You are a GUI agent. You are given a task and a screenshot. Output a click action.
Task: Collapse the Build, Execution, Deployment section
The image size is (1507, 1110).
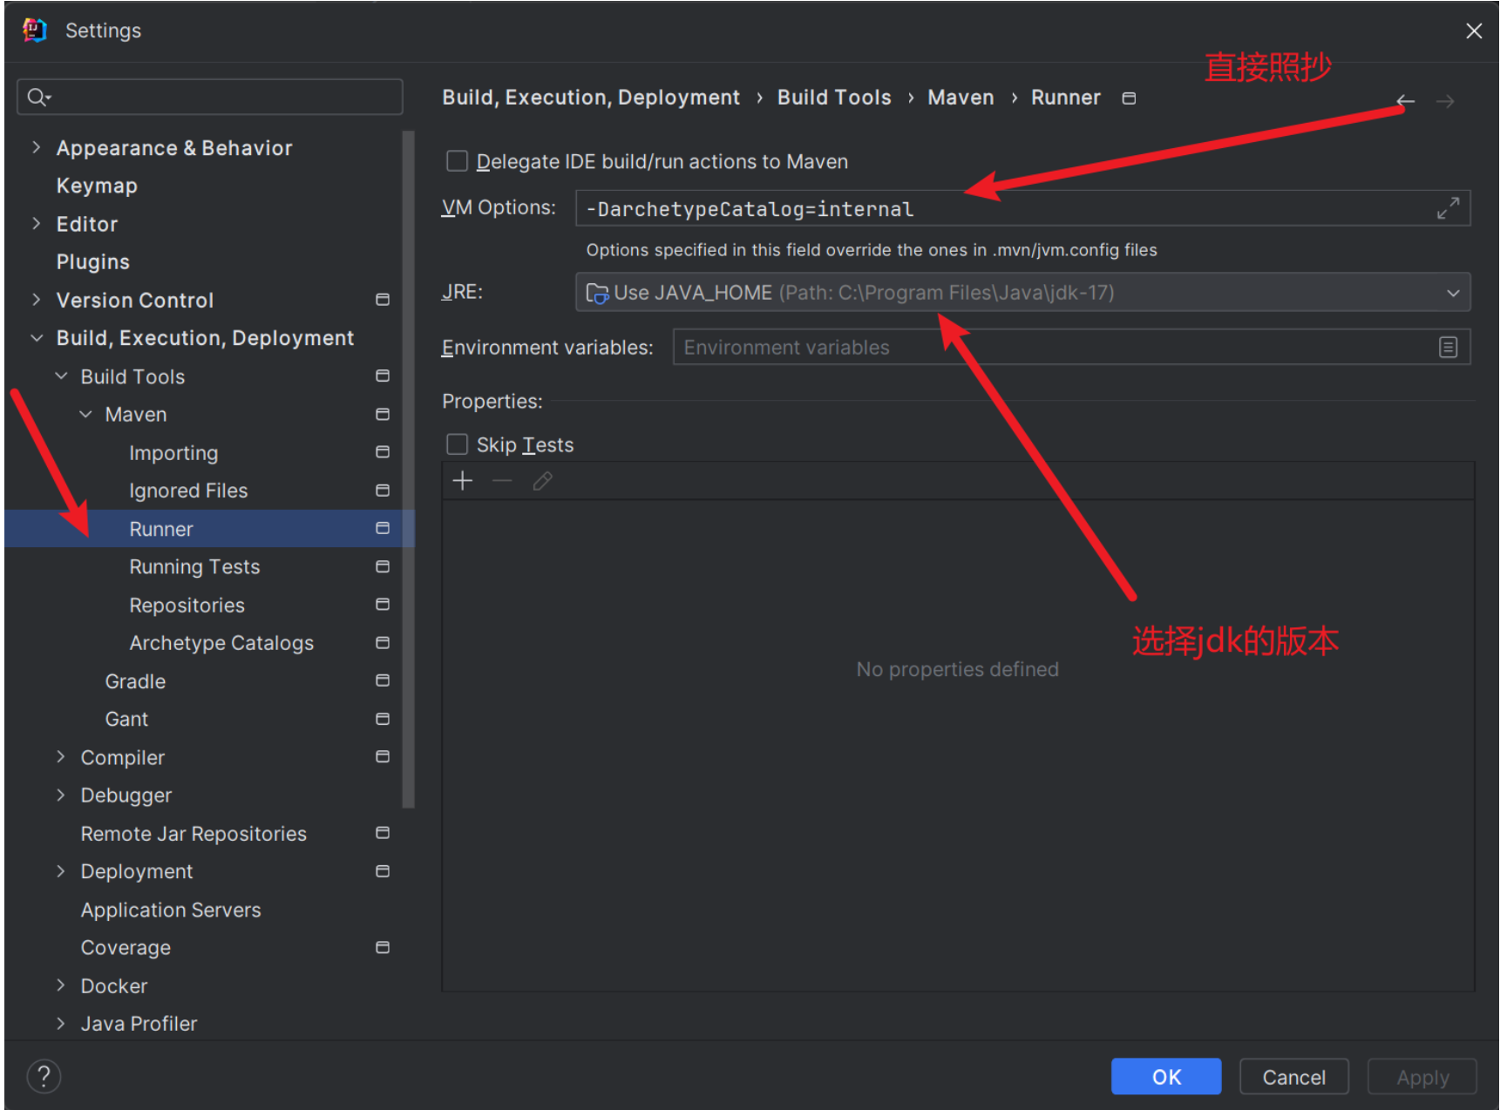36,338
